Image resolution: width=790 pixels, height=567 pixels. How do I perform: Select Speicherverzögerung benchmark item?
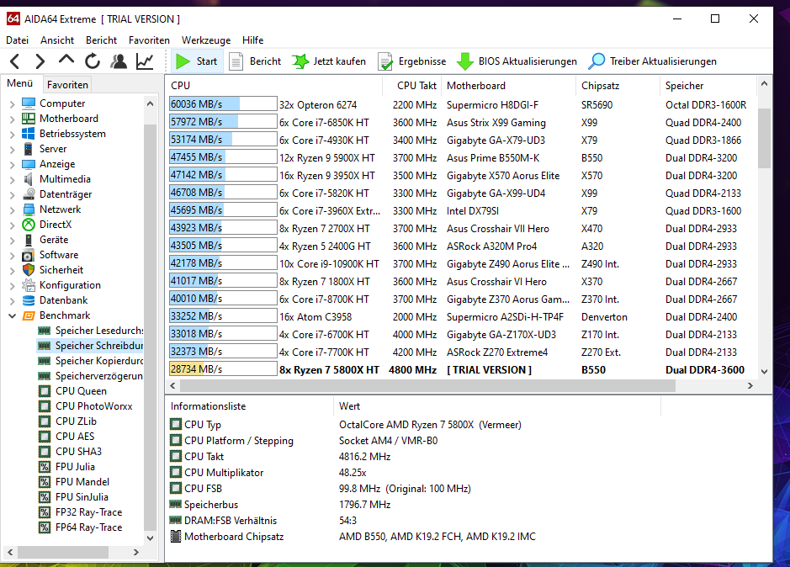(x=91, y=376)
